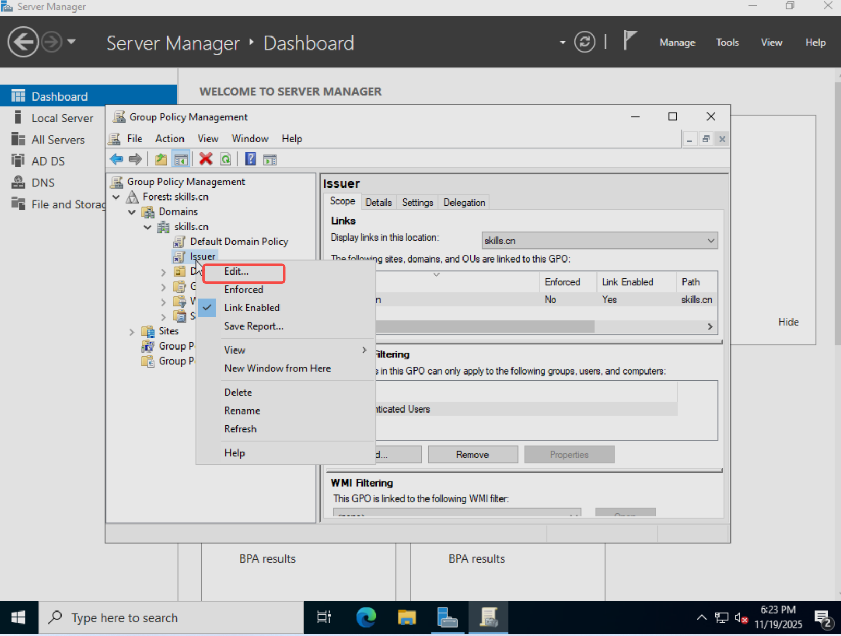The image size is (841, 636).
Task: Collapse the Forest: skills.cn tree node
Action: click(116, 197)
